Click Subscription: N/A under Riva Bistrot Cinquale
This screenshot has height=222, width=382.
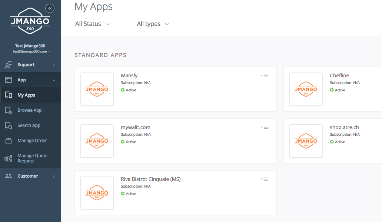pos(136,186)
